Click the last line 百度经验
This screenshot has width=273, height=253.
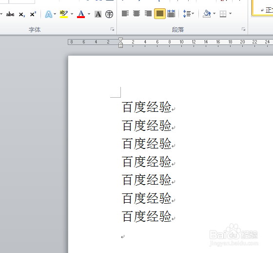[x=147, y=216]
